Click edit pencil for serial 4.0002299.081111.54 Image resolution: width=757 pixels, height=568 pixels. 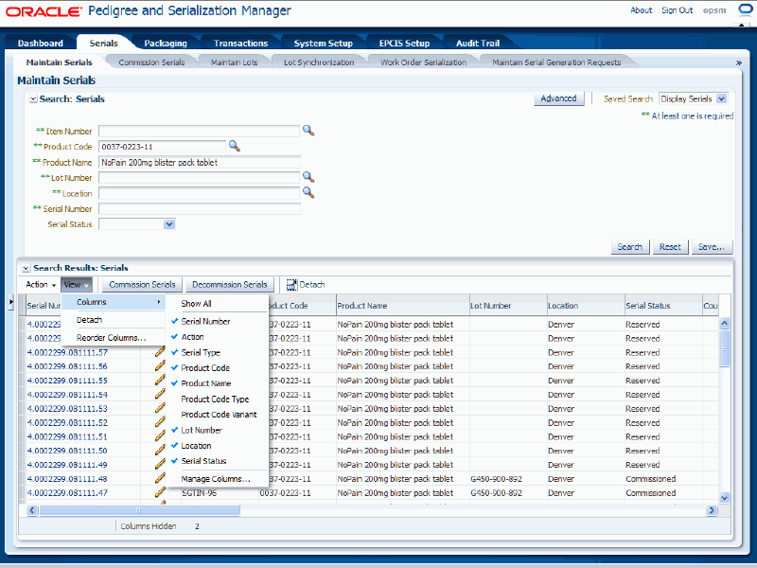[x=160, y=394]
